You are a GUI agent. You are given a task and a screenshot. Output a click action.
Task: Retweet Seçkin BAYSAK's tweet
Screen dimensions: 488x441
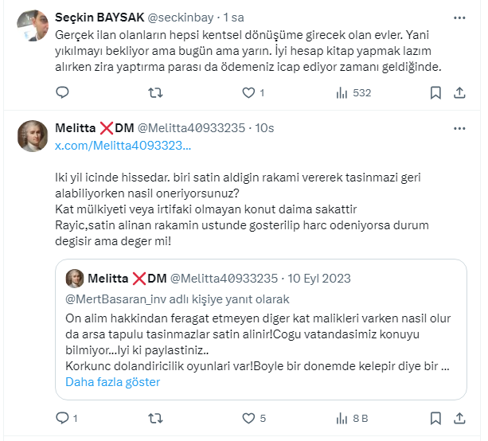157,93
